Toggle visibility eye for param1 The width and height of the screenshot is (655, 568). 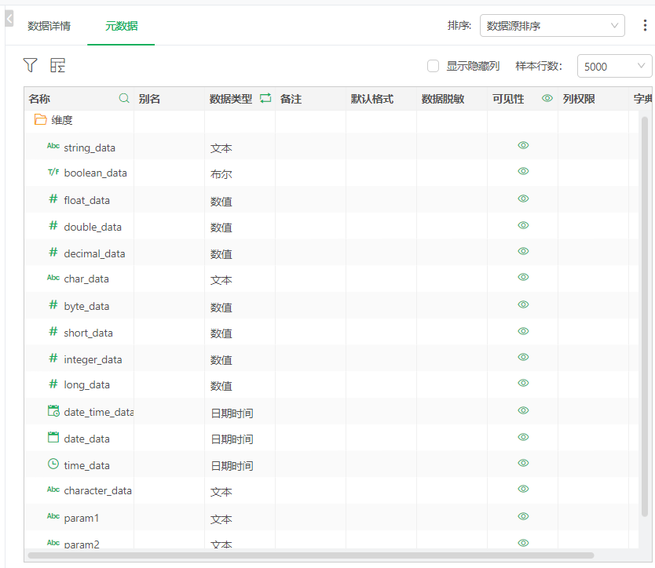(x=523, y=516)
